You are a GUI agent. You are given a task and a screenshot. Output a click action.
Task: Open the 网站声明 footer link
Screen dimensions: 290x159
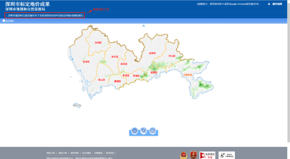click(51, 153)
